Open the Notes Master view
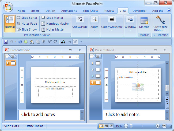The height and width of the screenshot is (131, 174). [x=53, y=29]
